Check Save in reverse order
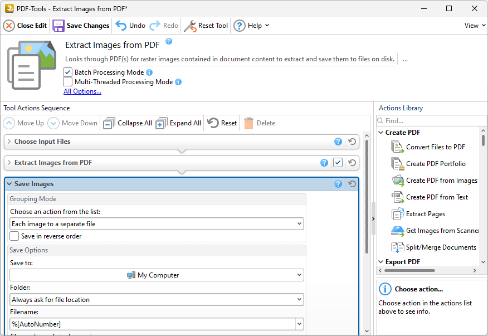Image resolution: width=488 pixels, height=336 pixels. 14,236
